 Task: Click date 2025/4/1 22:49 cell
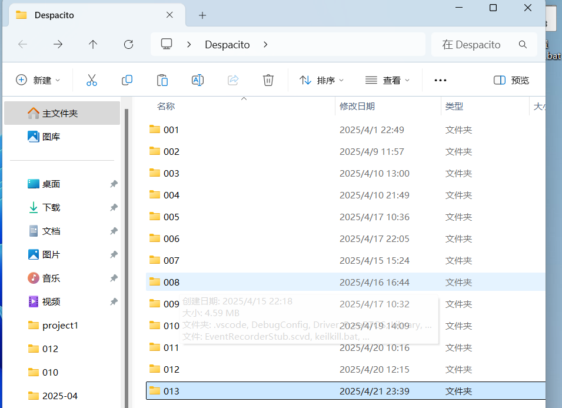click(x=372, y=130)
